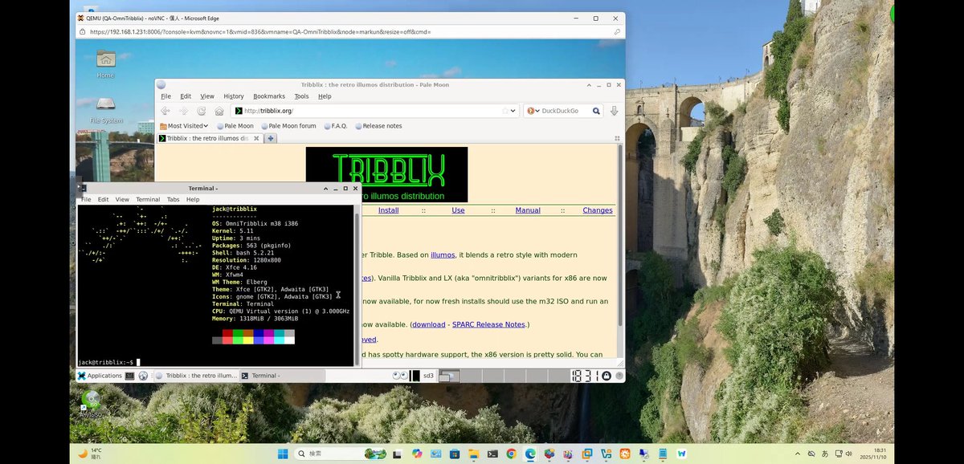Go back using Pale Moon back arrow
The image size is (964, 464).
pos(165,111)
